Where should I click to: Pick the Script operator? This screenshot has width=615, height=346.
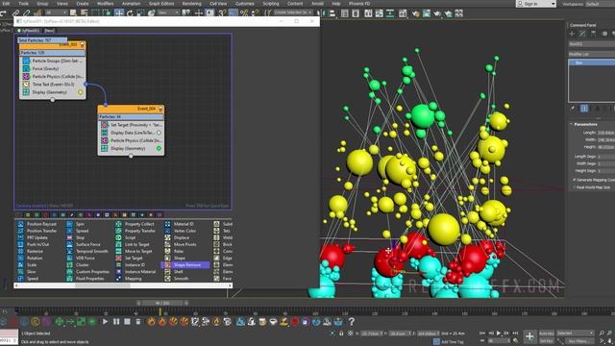[126, 237]
